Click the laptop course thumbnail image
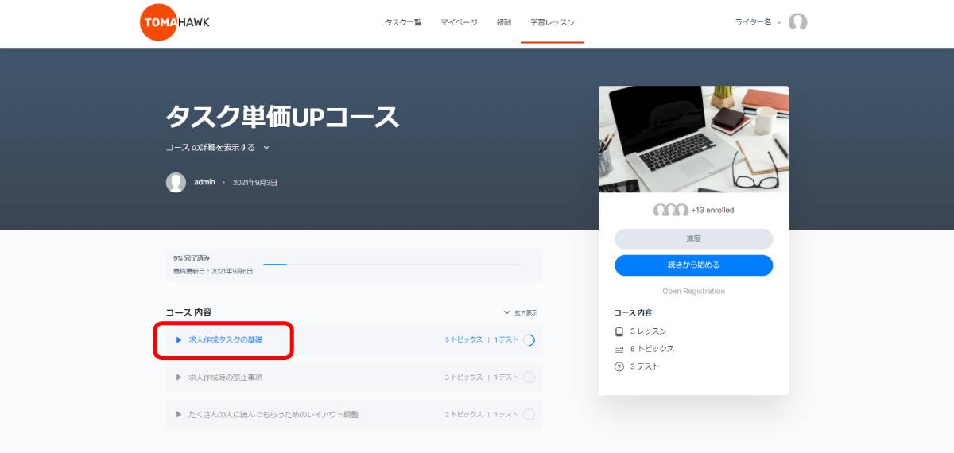 tap(693, 139)
